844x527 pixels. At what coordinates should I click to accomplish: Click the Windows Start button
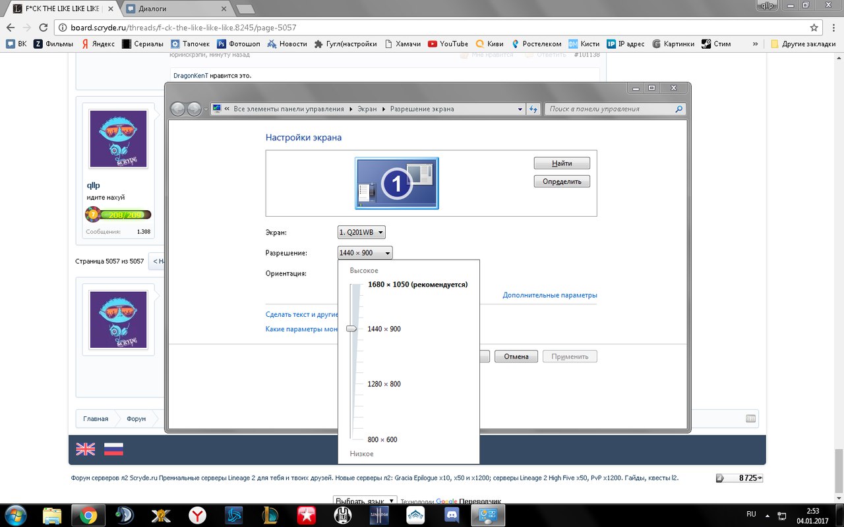click(15, 515)
